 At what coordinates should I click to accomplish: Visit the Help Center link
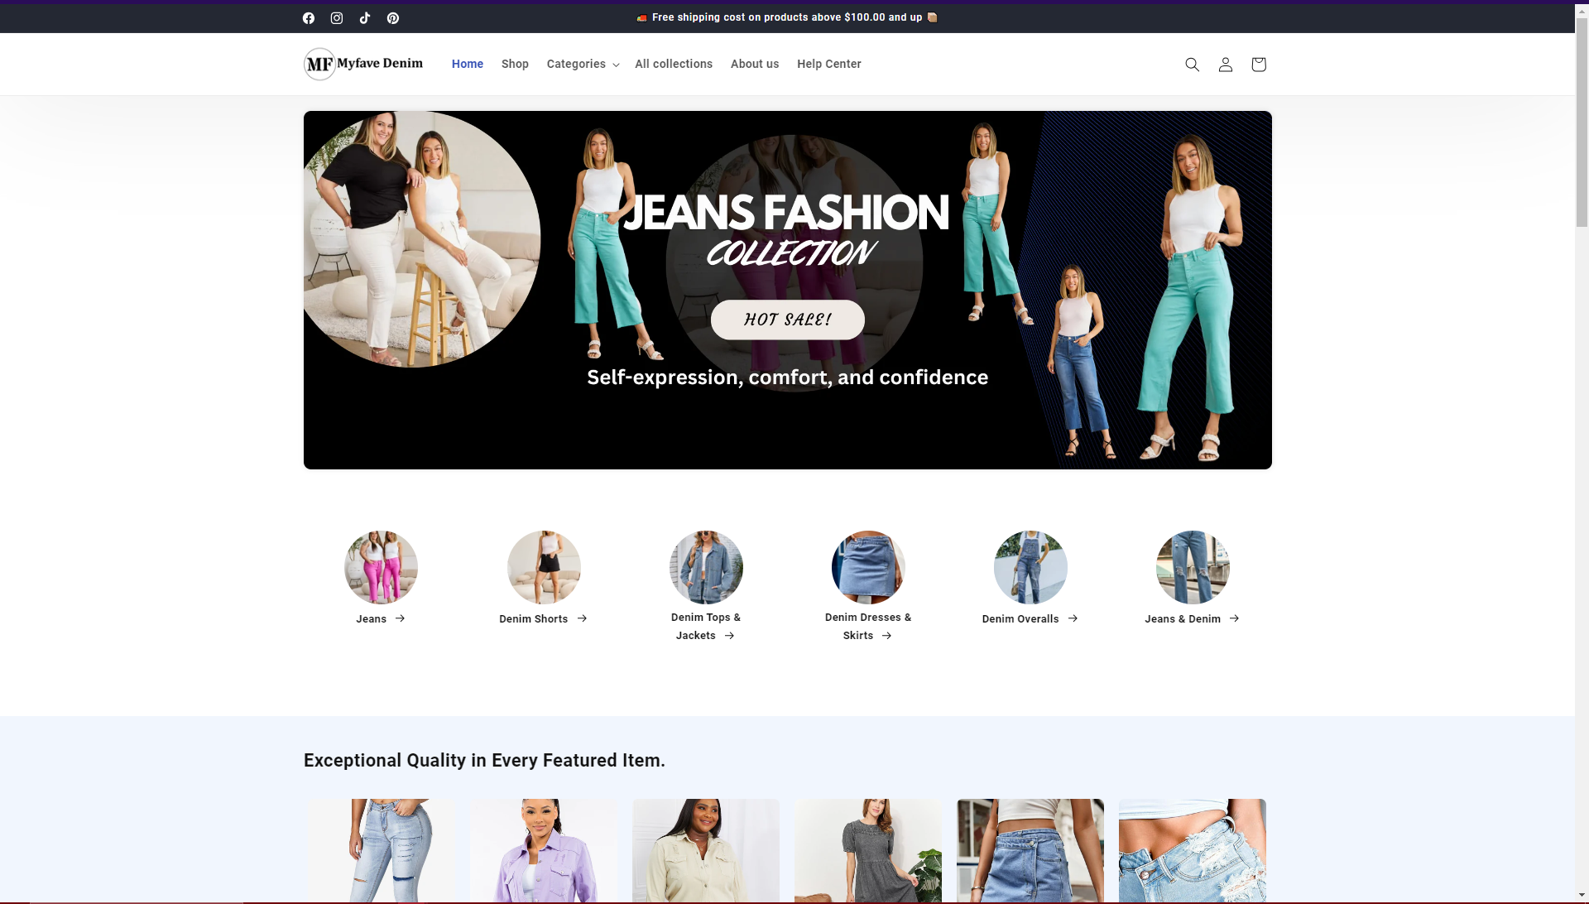pos(828,64)
